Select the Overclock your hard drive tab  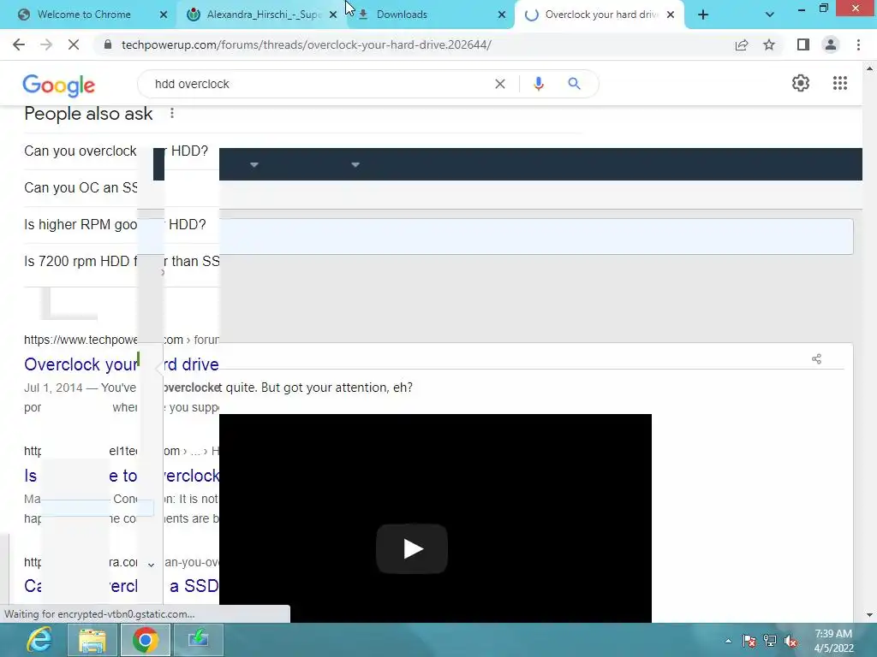click(x=601, y=15)
